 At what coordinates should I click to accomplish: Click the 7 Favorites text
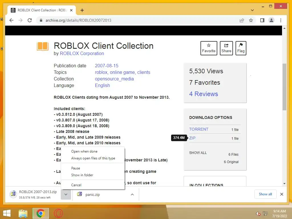point(204,82)
